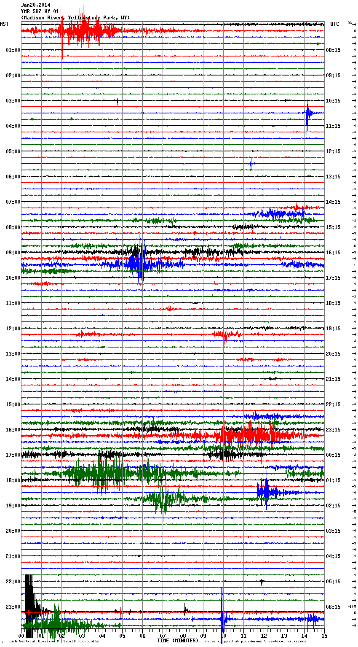The width and height of the screenshot is (358, 647).
Task: Select the 09:00 MST time label
Action: tap(13, 253)
